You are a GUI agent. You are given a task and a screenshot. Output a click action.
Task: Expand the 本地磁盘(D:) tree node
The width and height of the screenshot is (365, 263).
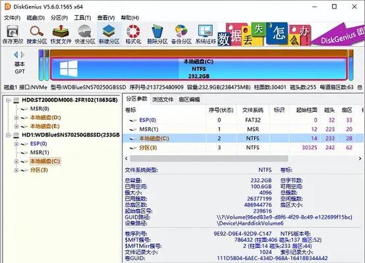[16, 118]
